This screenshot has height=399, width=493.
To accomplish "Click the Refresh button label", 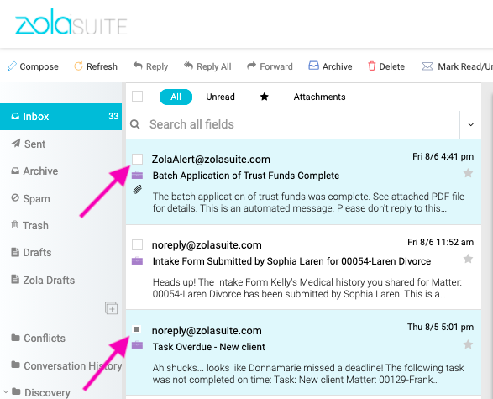I will click(102, 66).
